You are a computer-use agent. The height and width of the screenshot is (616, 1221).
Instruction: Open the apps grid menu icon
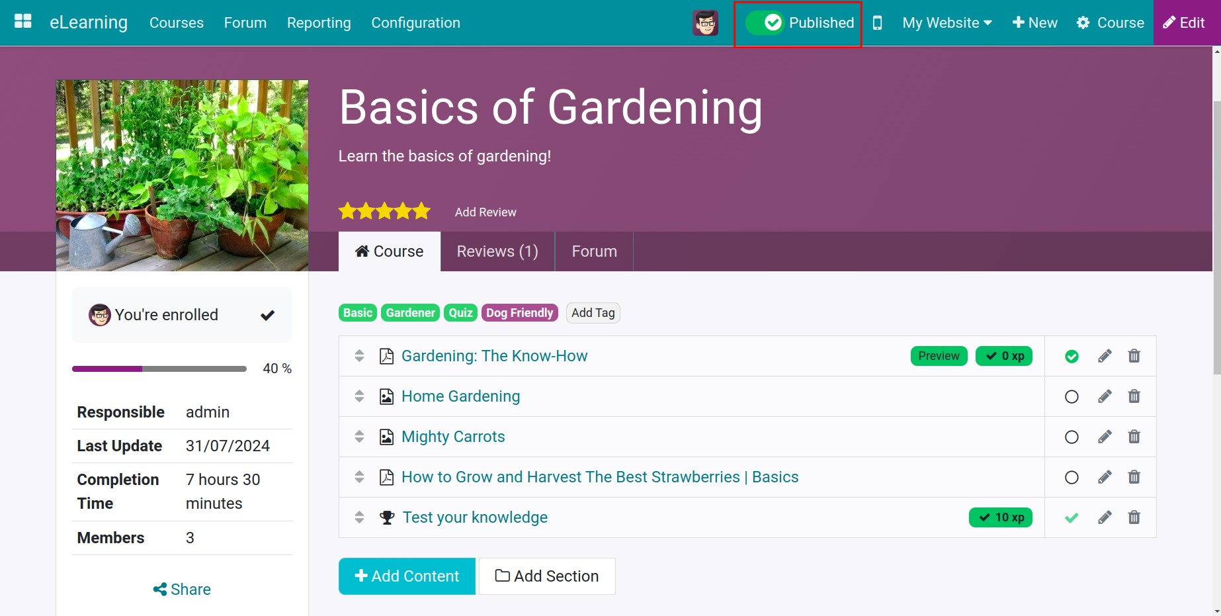point(23,22)
